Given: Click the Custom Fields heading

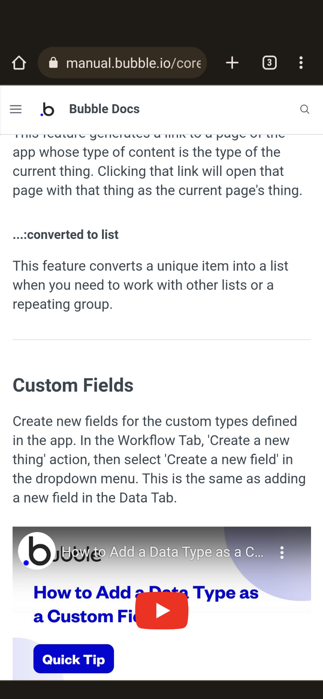Looking at the screenshot, I should click(73, 385).
